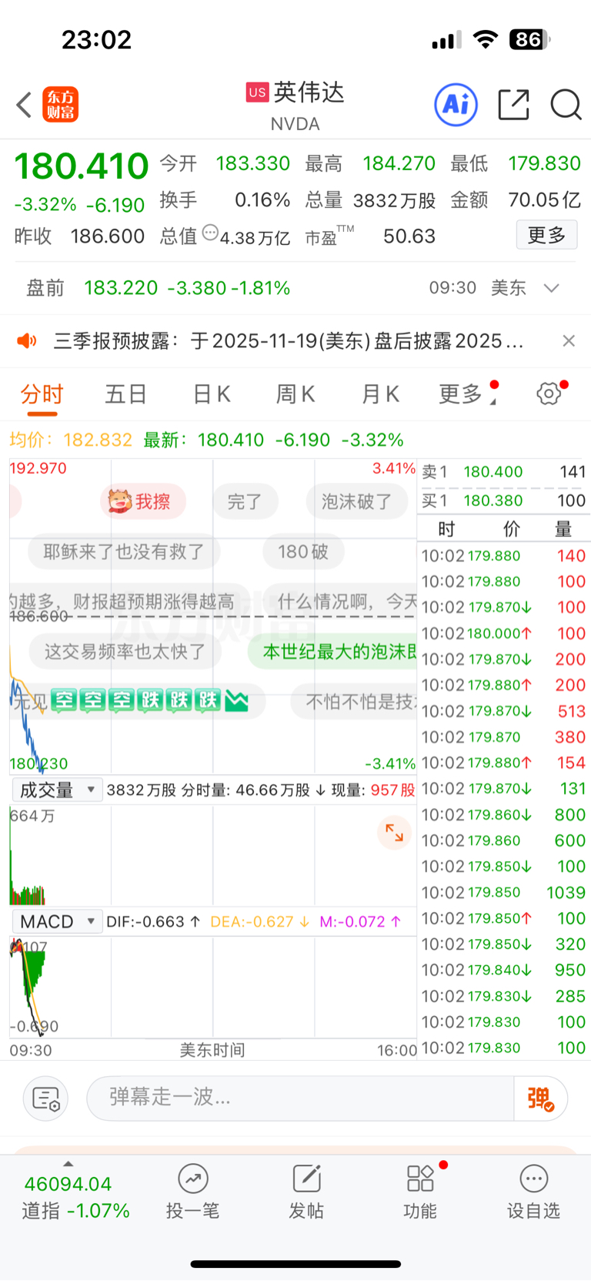Open the MACD indicator dropdown
The height and width of the screenshot is (1281, 591).
(58, 921)
